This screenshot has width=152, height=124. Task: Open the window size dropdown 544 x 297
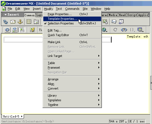[118, 121]
